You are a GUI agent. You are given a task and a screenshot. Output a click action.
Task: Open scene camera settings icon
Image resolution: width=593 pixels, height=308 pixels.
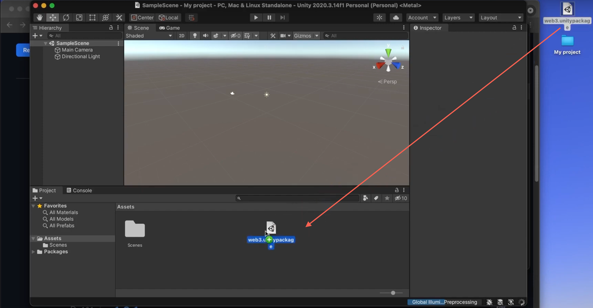click(283, 36)
